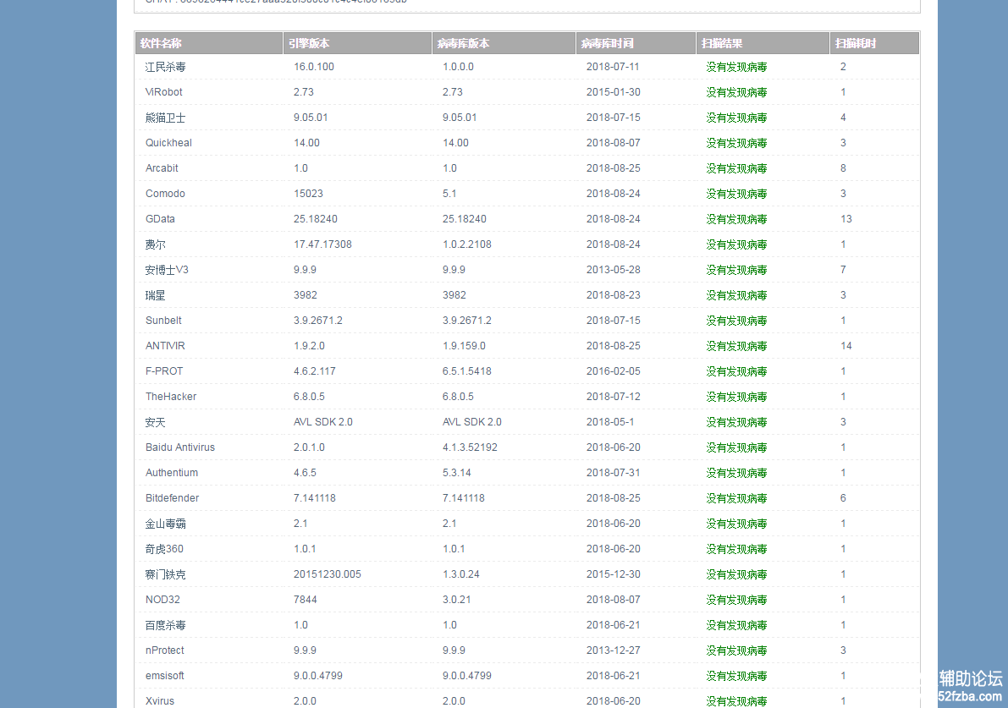Click 没有发现病毒 result for 奇虎360
Image resolution: width=1008 pixels, height=708 pixels.
pos(736,549)
